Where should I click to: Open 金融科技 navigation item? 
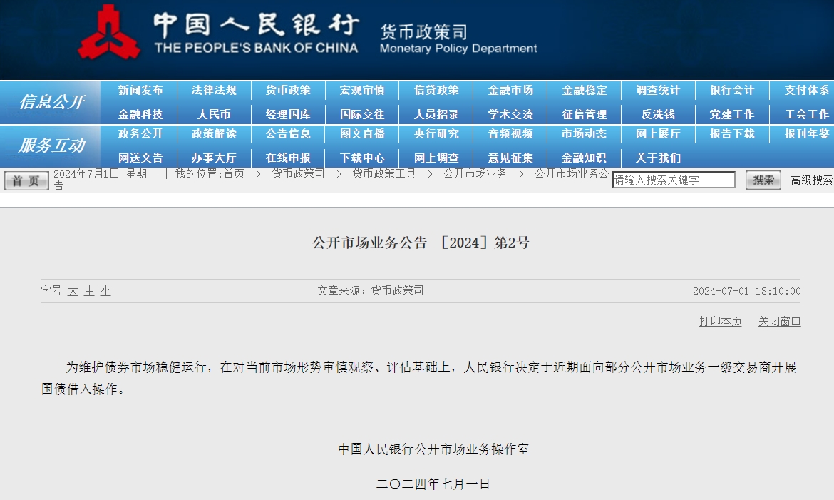140,115
